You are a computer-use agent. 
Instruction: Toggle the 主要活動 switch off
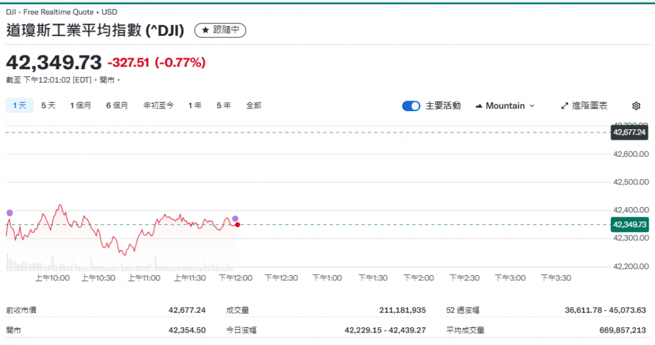411,106
